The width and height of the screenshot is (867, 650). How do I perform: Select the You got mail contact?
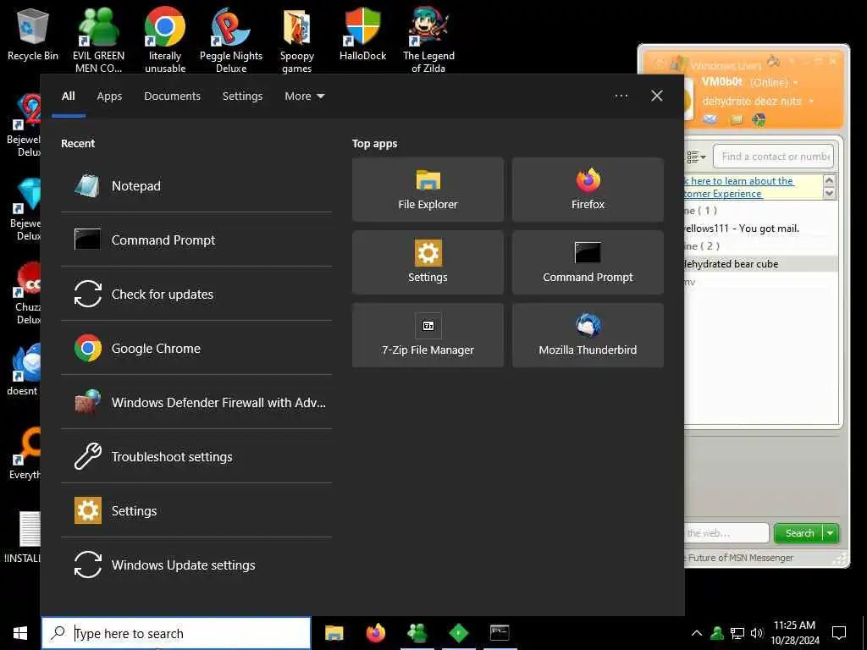760,229
